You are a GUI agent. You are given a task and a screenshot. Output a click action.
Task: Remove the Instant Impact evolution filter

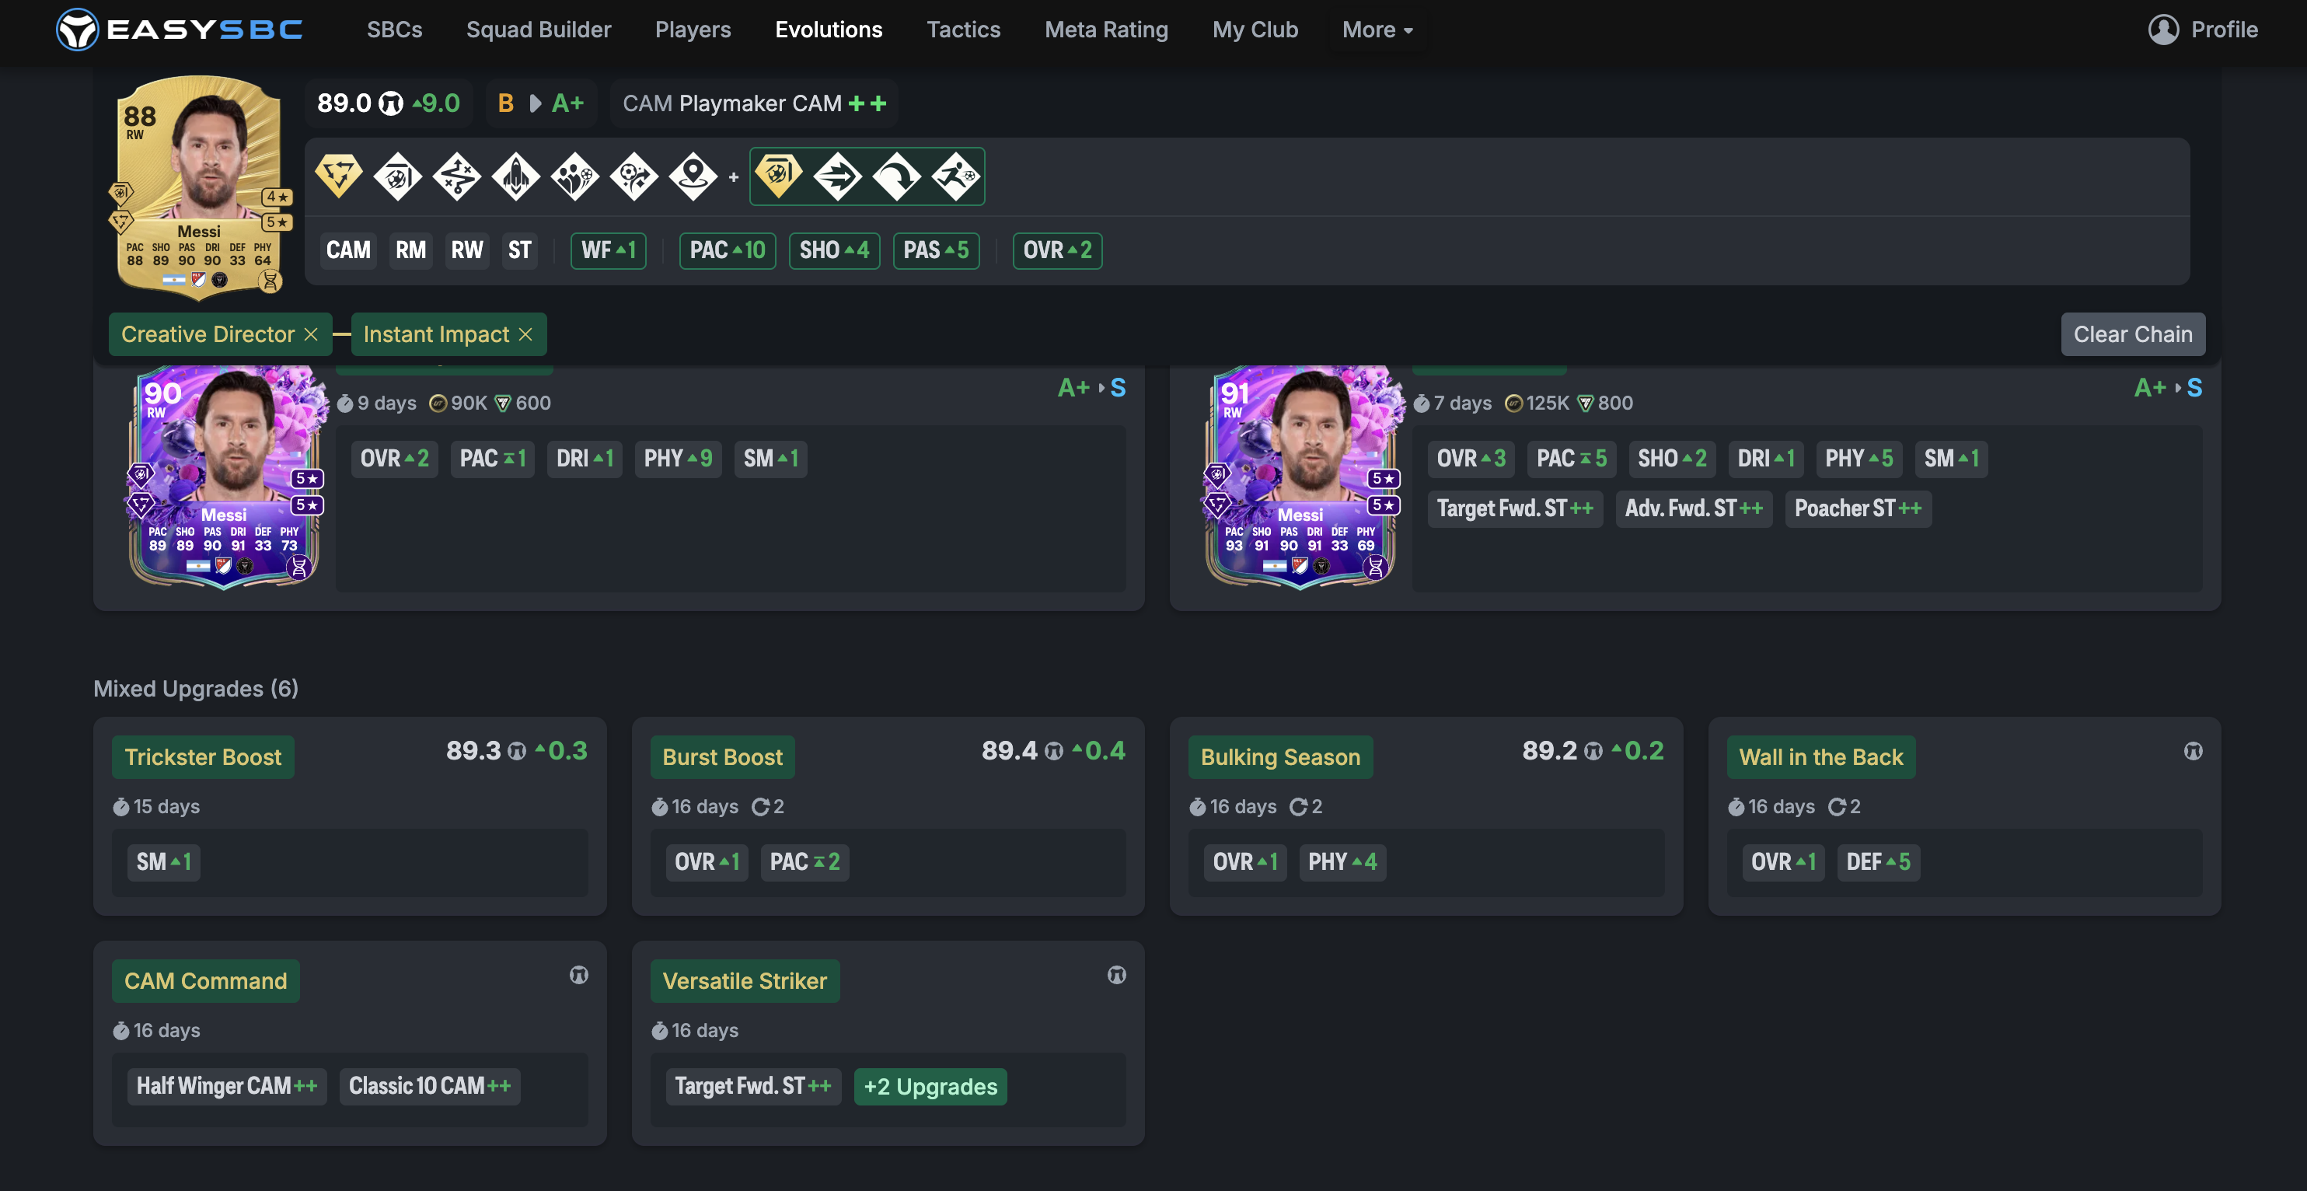tap(526, 334)
